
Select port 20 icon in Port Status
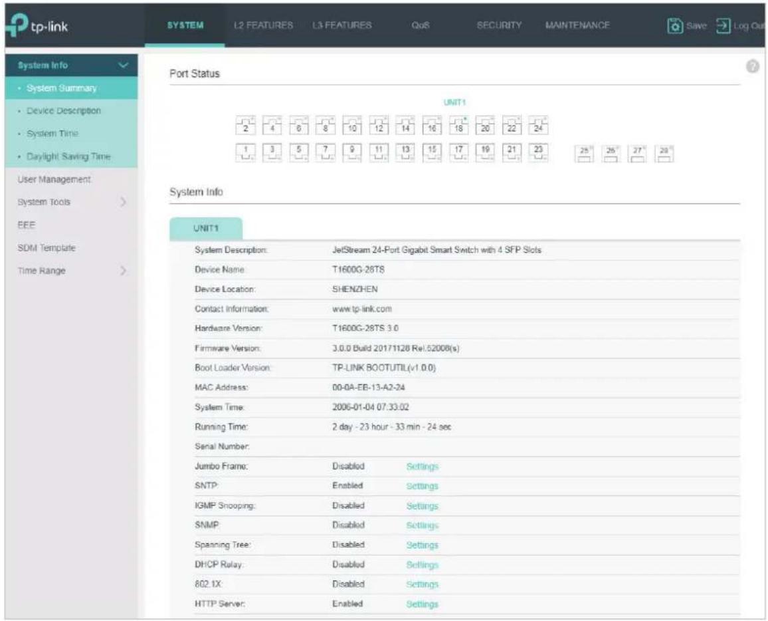(485, 126)
